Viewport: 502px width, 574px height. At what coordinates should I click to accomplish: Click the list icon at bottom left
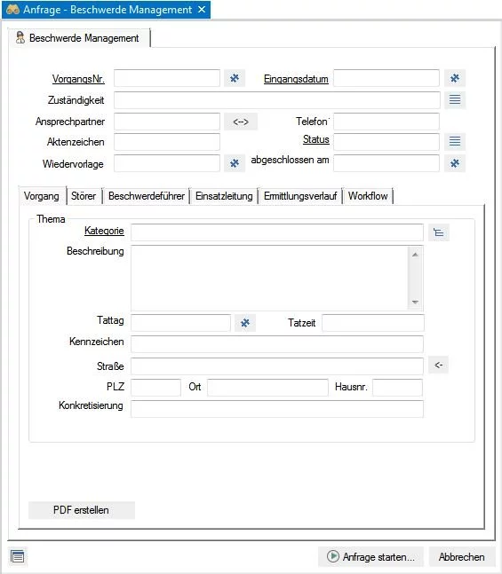pos(17,557)
